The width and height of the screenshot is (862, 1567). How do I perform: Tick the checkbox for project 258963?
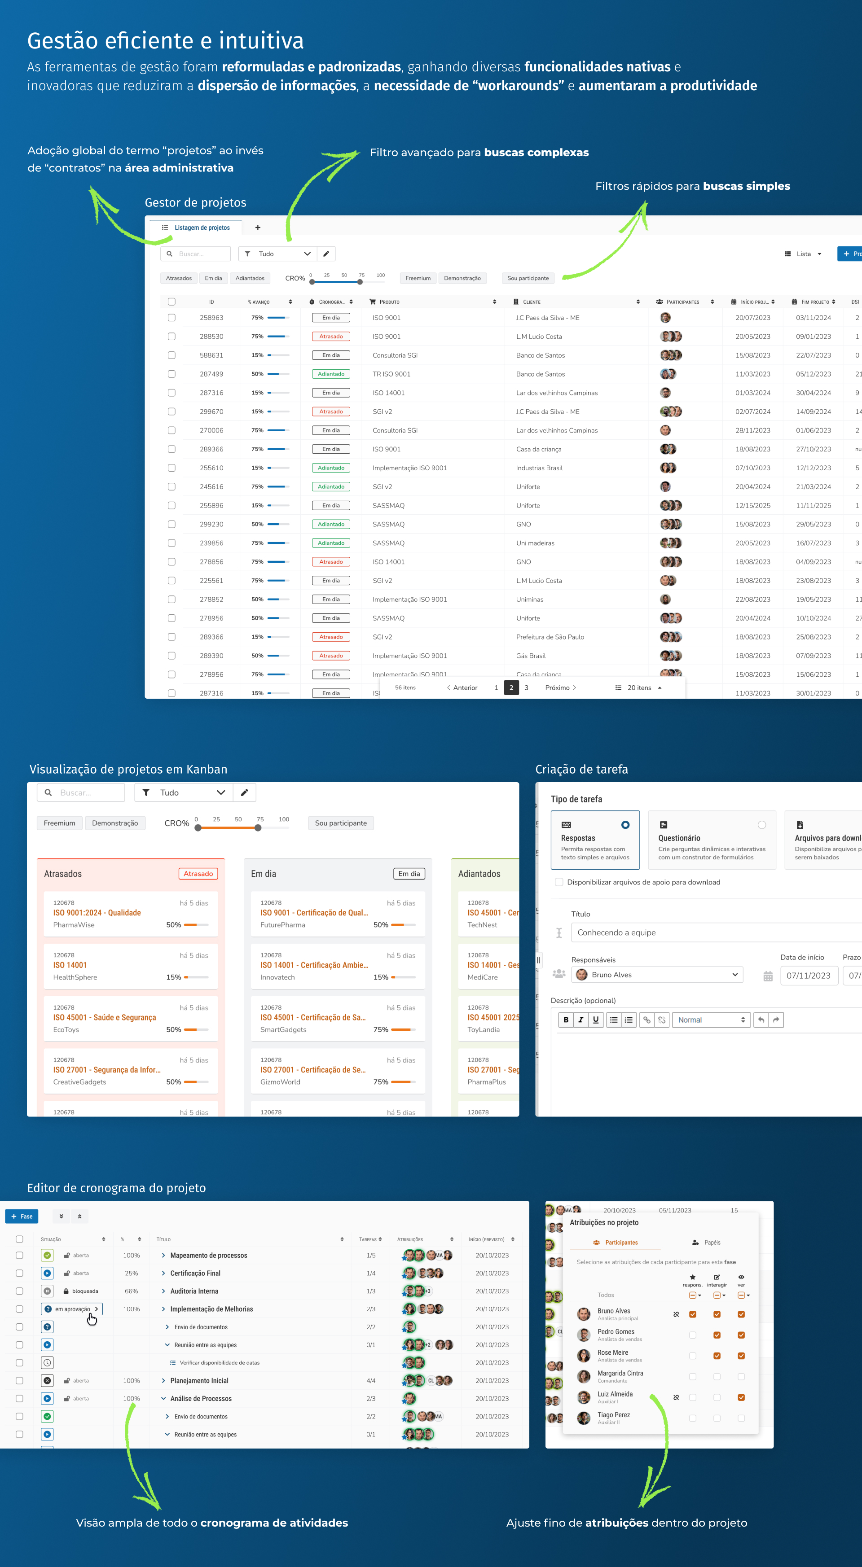[x=172, y=318]
